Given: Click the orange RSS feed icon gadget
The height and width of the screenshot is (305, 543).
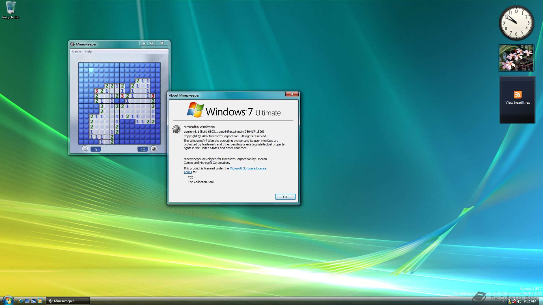Looking at the screenshot, I should 518,95.
